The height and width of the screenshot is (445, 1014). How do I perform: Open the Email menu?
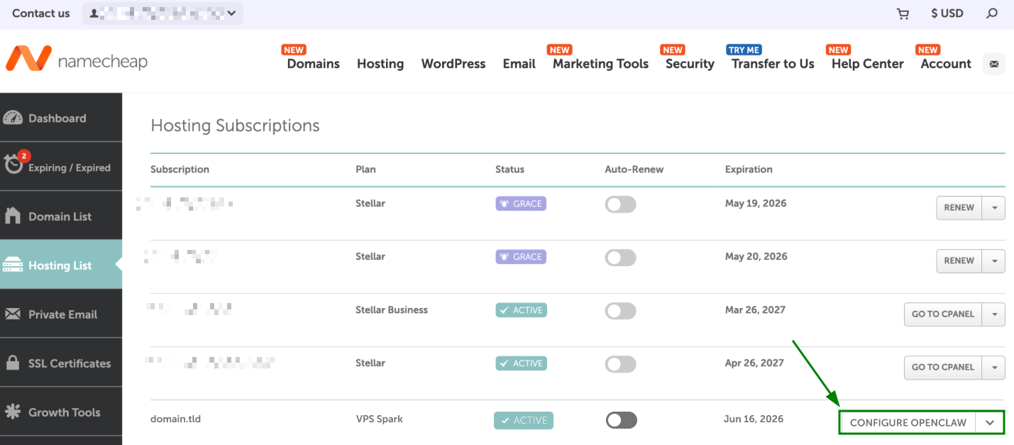coord(519,64)
